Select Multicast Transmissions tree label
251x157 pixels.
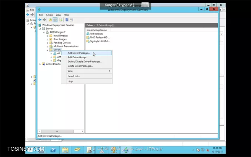tap(66, 46)
